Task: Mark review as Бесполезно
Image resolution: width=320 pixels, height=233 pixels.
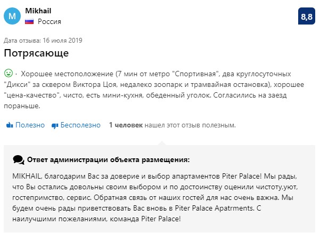Action: (x=76, y=125)
